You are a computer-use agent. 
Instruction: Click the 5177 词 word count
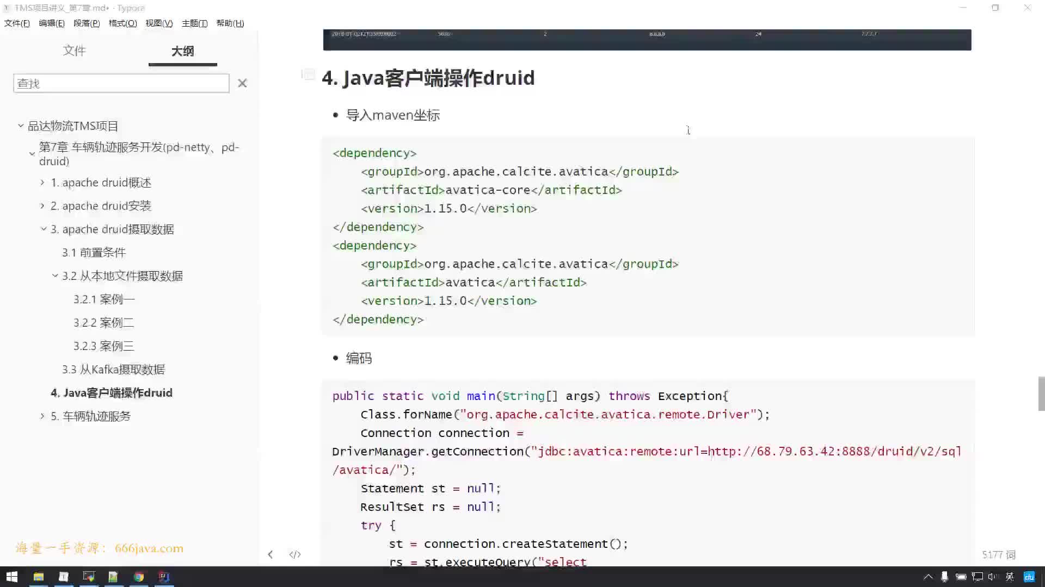[999, 554]
